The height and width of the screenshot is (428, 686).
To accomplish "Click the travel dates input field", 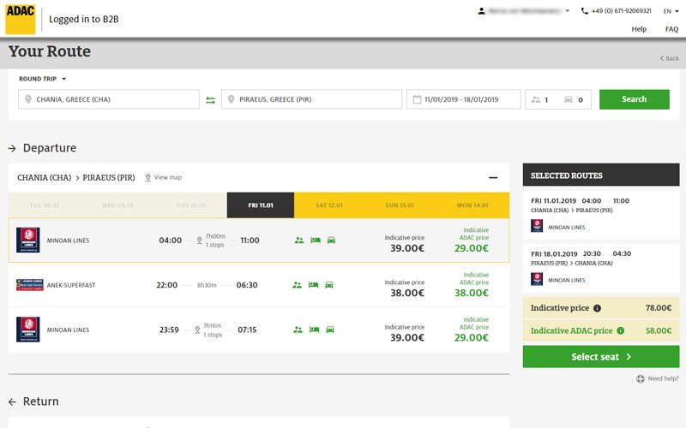I will tap(463, 99).
